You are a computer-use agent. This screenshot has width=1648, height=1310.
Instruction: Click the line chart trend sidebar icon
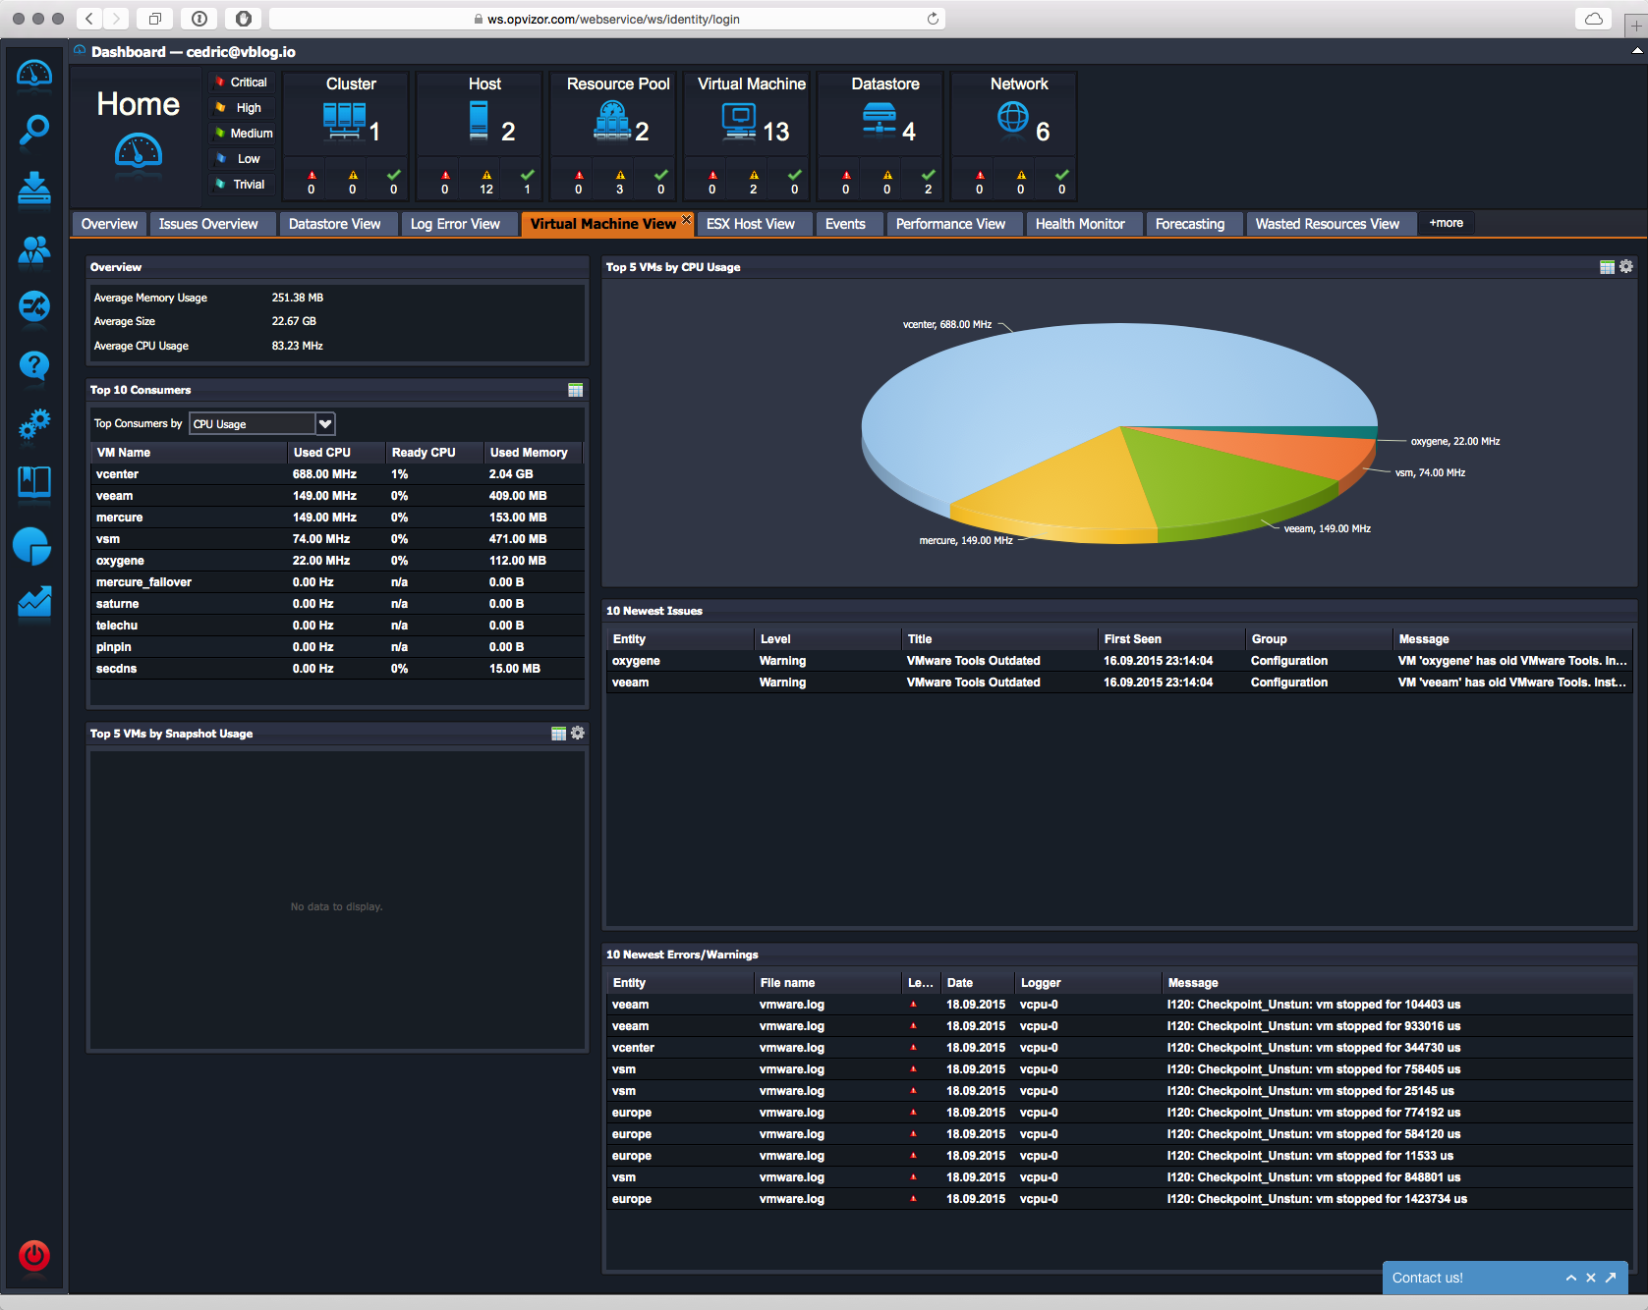[34, 602]
